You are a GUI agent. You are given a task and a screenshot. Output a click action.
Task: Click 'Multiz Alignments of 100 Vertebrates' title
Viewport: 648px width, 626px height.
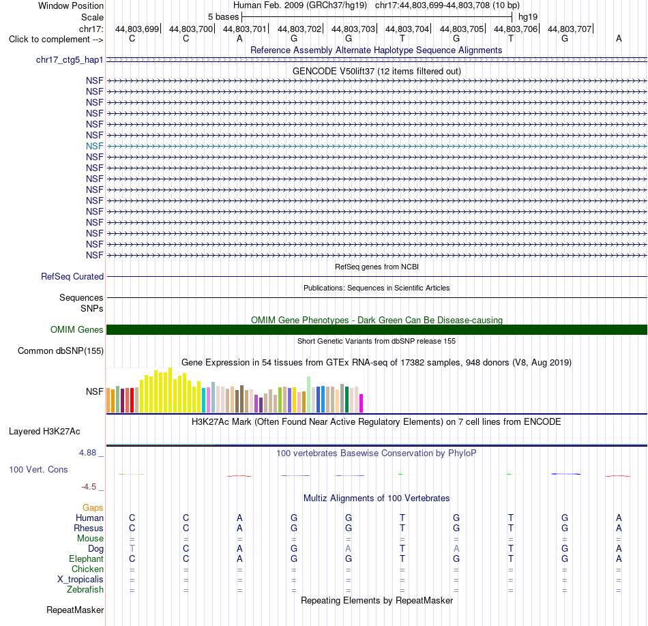(x=377, y=498)
